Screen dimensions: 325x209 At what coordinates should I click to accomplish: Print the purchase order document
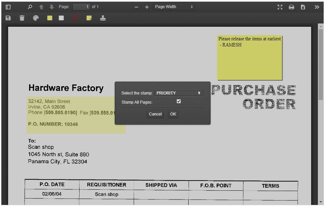291,6
